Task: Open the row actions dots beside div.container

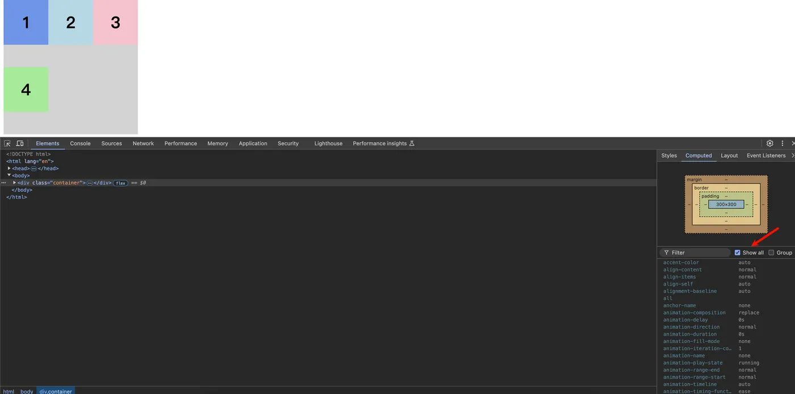Action: [x=3, y=183]
